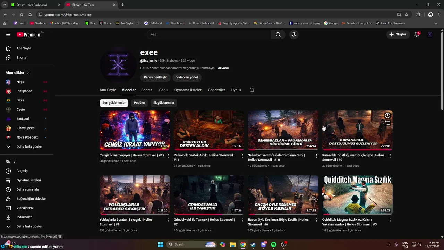Click Watch later clock on Karanlıkla thumbnail
Viewport: 444px width, 250px height.
(387, 116)
